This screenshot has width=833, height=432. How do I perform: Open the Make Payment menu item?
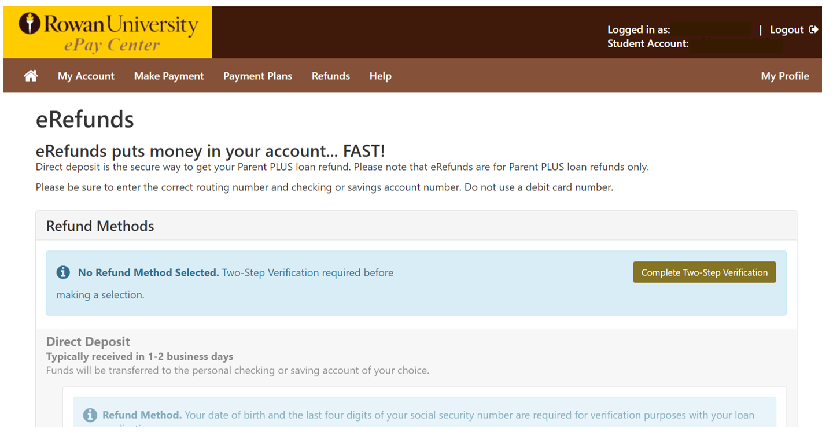point(169,76)
